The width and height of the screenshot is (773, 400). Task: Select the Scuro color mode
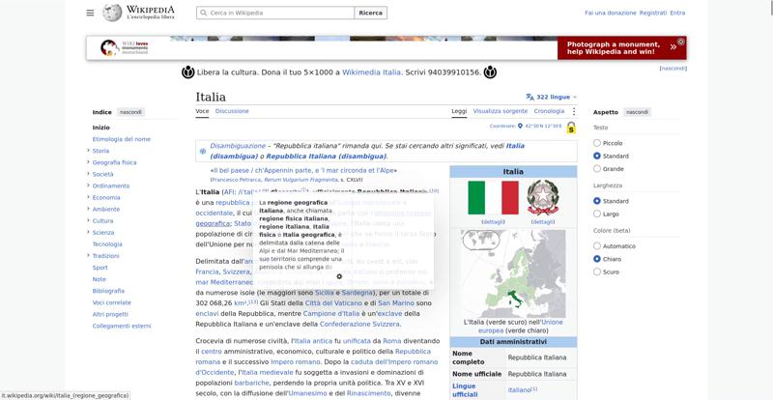click(x=597, y=271)
